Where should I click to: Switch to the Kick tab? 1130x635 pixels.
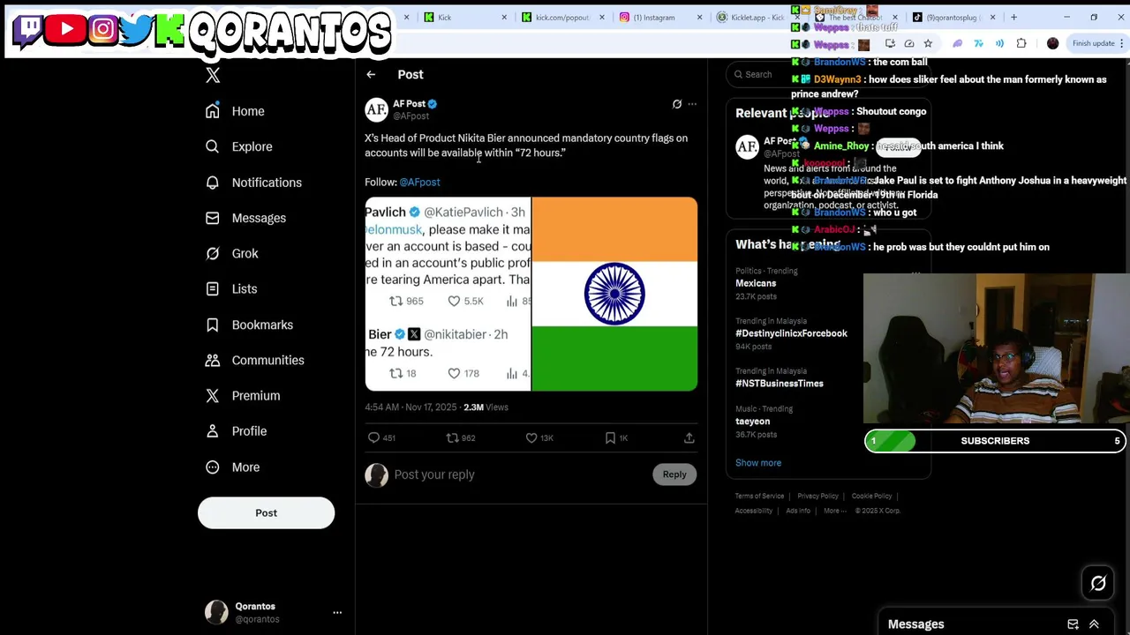tap(463, 17)
